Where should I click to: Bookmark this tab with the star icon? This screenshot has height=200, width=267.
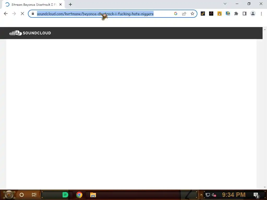[x=192, y=14]
